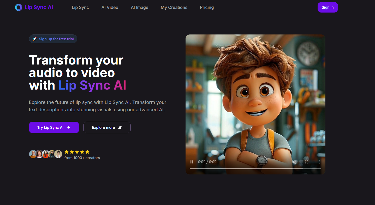Click the Sign up for free trial badge

click(56, 39)
